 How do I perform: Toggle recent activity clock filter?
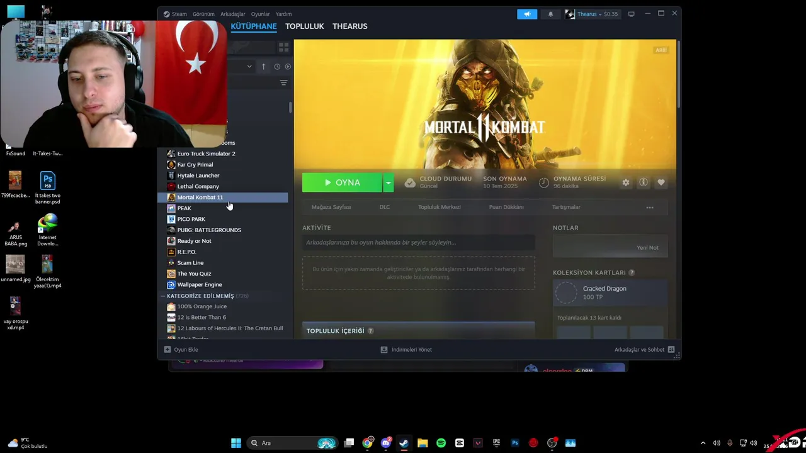276,67
